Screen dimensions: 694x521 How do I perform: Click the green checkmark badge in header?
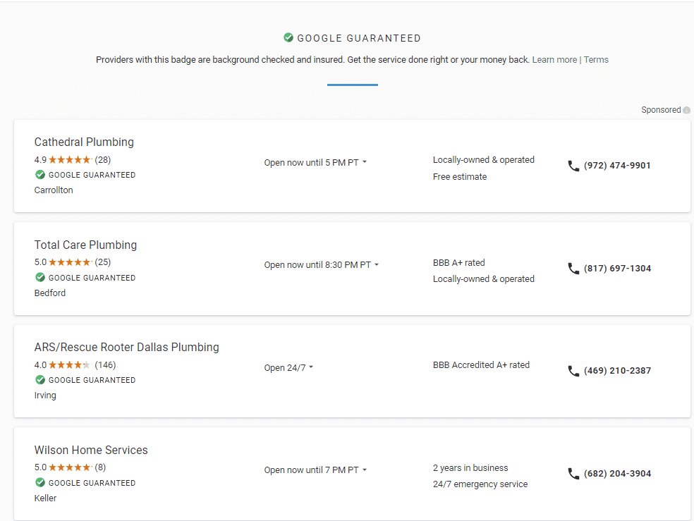pos(288,37)
